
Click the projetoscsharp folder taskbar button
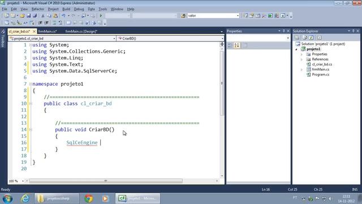pos(57,198)
